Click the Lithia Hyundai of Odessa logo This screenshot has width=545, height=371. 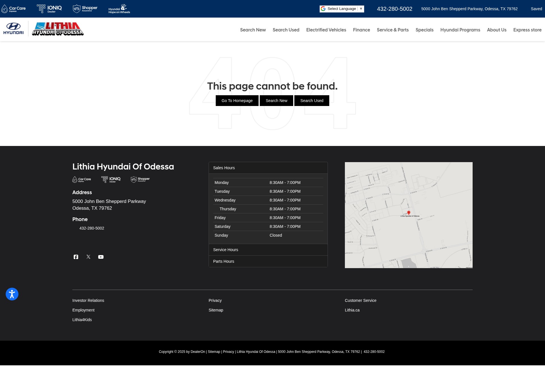point(58,29)
